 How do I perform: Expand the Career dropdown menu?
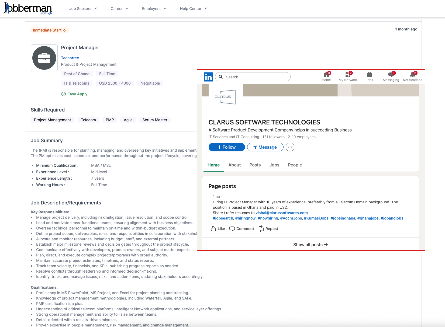(119, 9)
